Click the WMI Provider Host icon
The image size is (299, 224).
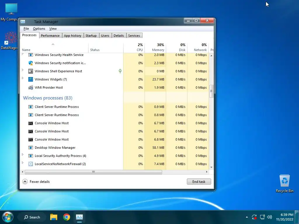pyautogui.click(x=30, y=87)
